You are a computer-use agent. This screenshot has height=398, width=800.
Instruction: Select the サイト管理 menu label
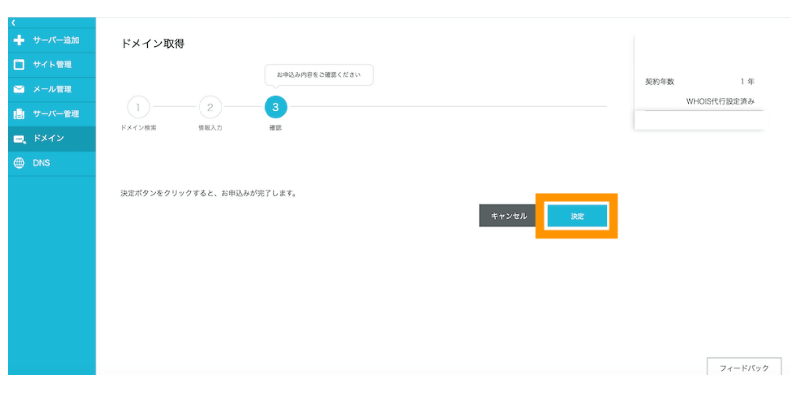(52, 65)
